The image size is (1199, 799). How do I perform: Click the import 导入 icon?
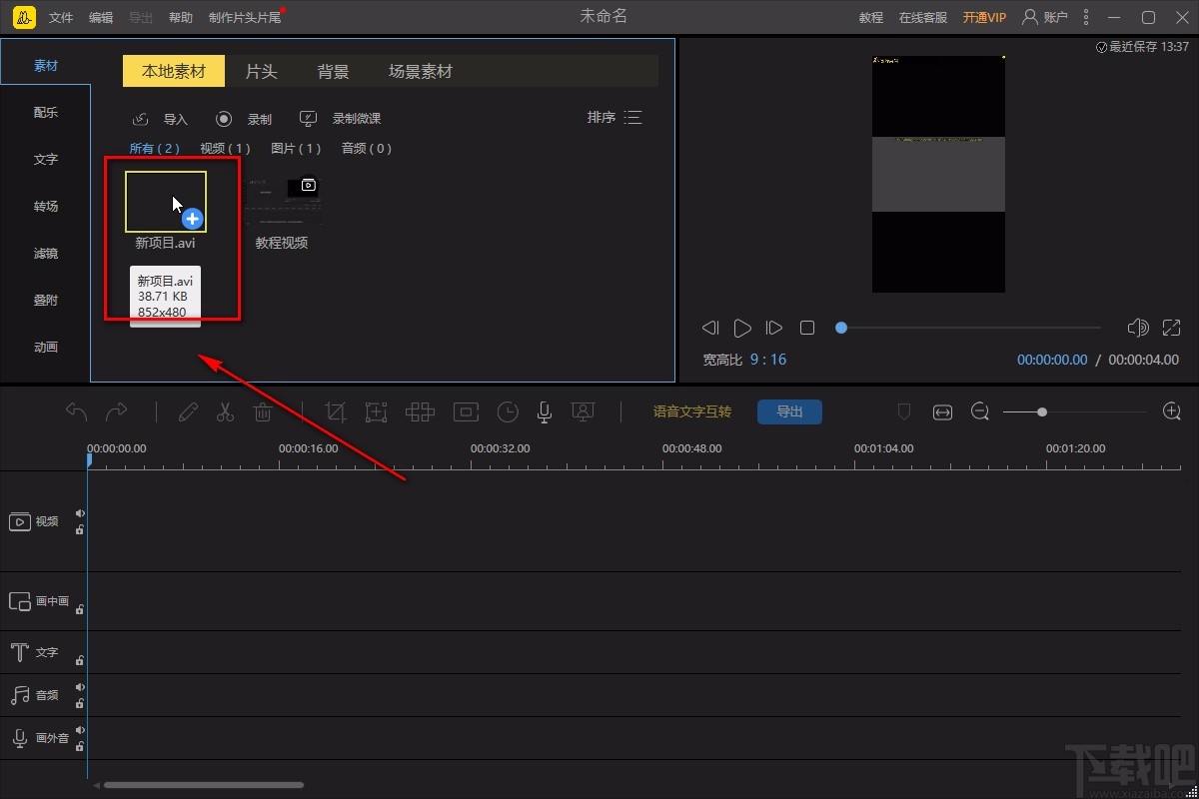coord(141,119)
